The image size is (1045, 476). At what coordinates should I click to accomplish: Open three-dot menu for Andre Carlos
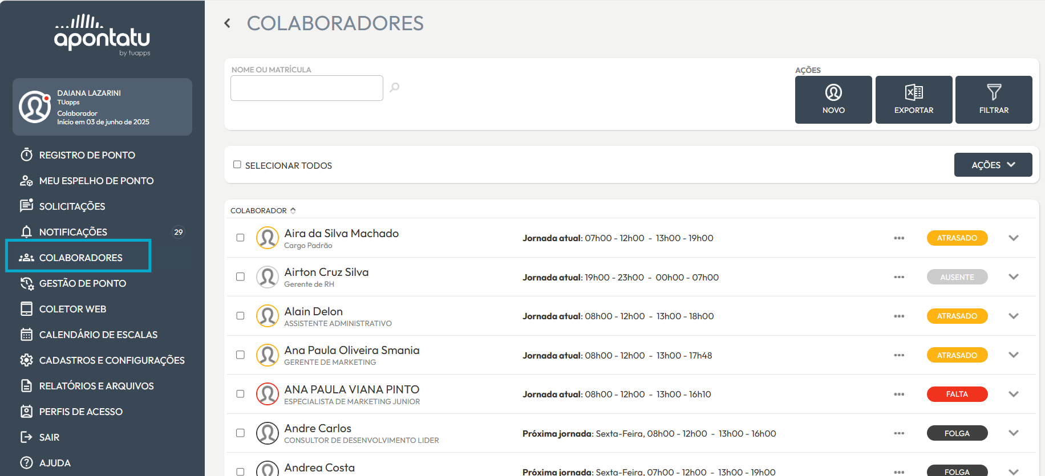pyautogui.click(x=899, y=433)
